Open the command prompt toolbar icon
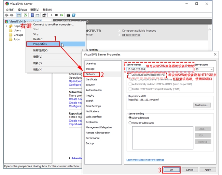The width and height of the screenshot is (222, 175). [69, 15]
